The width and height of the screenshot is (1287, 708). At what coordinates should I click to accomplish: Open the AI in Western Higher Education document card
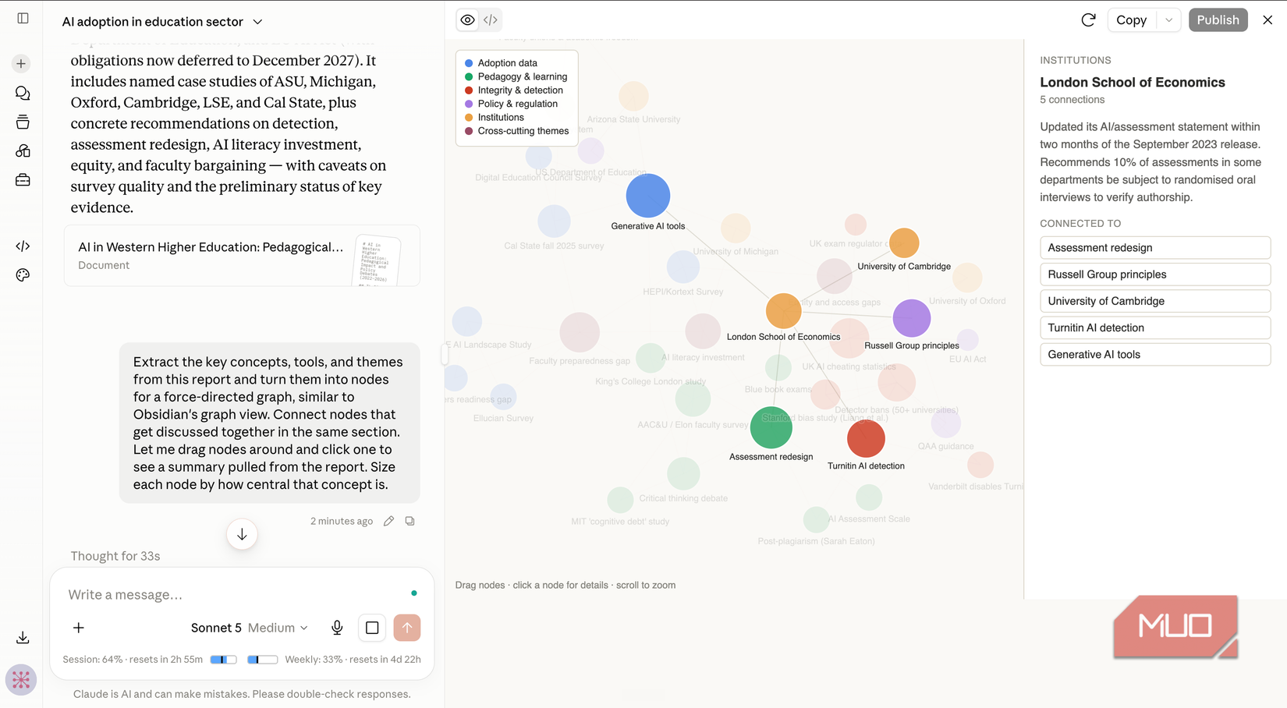242,256
